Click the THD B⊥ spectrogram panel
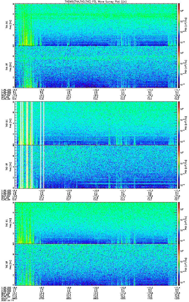189x302 pixels. (x=96, y=123)
